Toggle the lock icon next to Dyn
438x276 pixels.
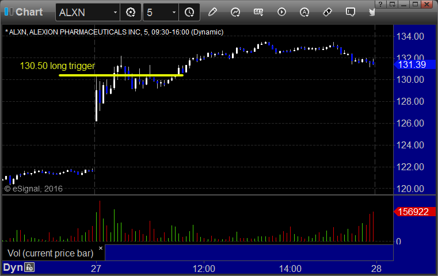click(29, 267)
